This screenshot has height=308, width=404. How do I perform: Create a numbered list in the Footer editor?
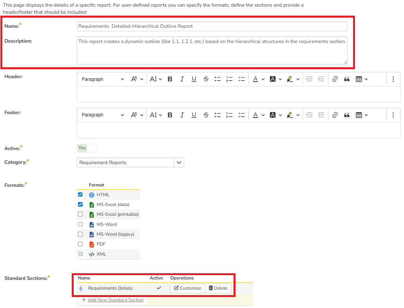click(229, 115)
